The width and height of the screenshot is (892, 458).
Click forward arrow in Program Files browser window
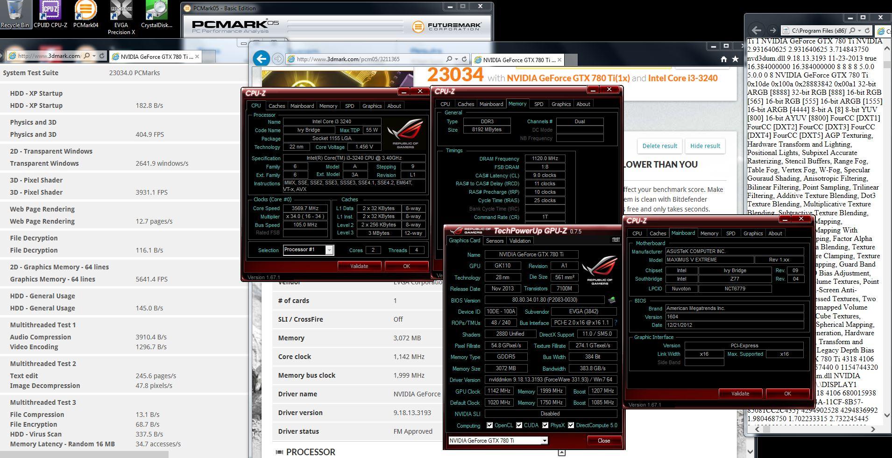[x=772, y=30]
